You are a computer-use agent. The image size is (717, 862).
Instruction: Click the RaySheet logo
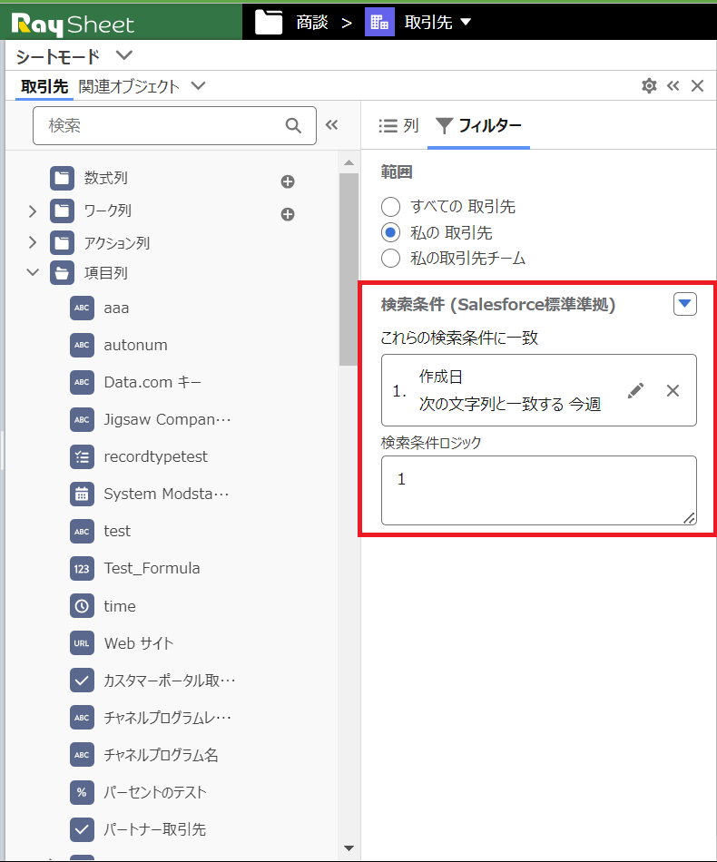(73, 24)
